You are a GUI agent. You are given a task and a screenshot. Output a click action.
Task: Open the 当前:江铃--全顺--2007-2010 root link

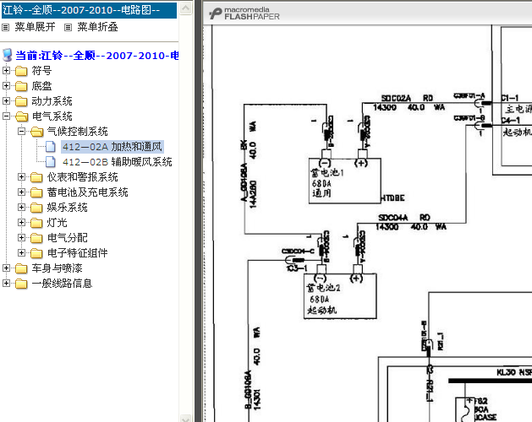click(x=97, y=55)
